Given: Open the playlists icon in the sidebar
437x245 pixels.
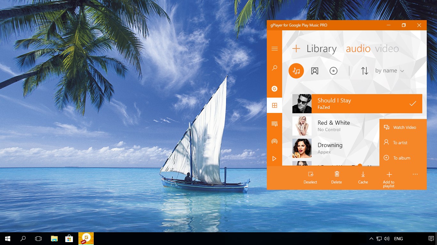Looking at the screenshot, I should (x=274, y=124).
